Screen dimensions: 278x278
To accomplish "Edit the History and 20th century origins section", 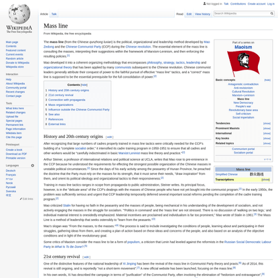I will [x=109, y=137].
